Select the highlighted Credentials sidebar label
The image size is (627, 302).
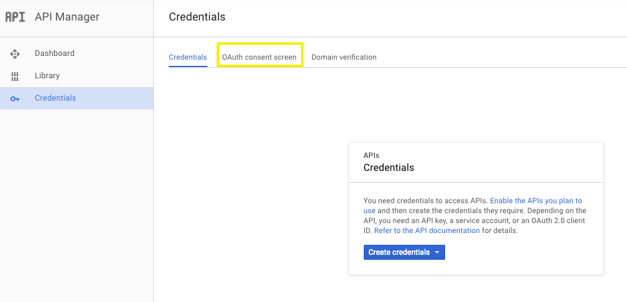click(55, 98)
